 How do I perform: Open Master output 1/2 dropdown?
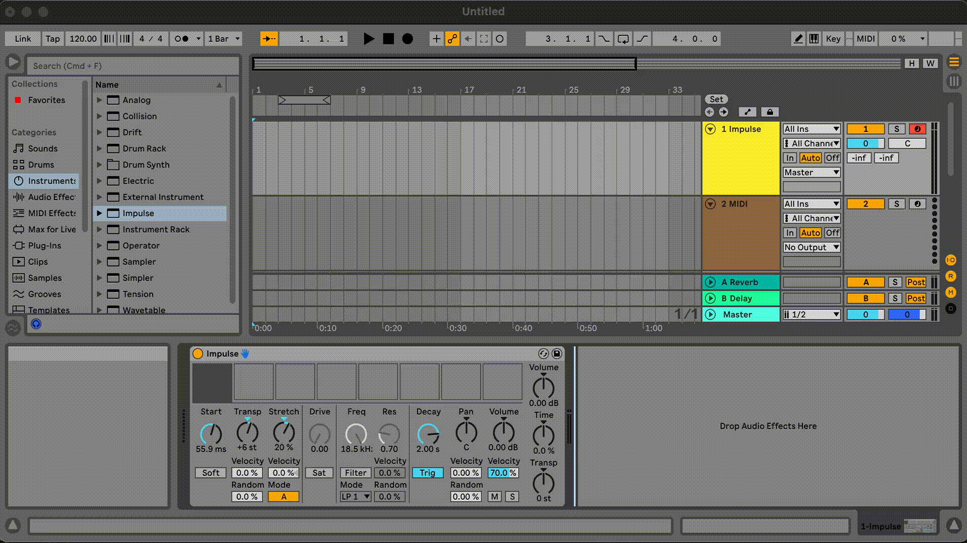tap(812, 315)
